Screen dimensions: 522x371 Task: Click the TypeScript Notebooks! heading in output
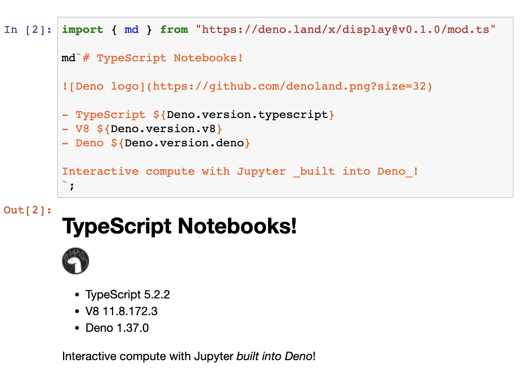pos(180,226)
